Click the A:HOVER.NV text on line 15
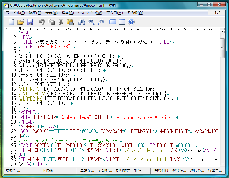The height and width of the screenshot is (178, 229). [x=30, y=98]
